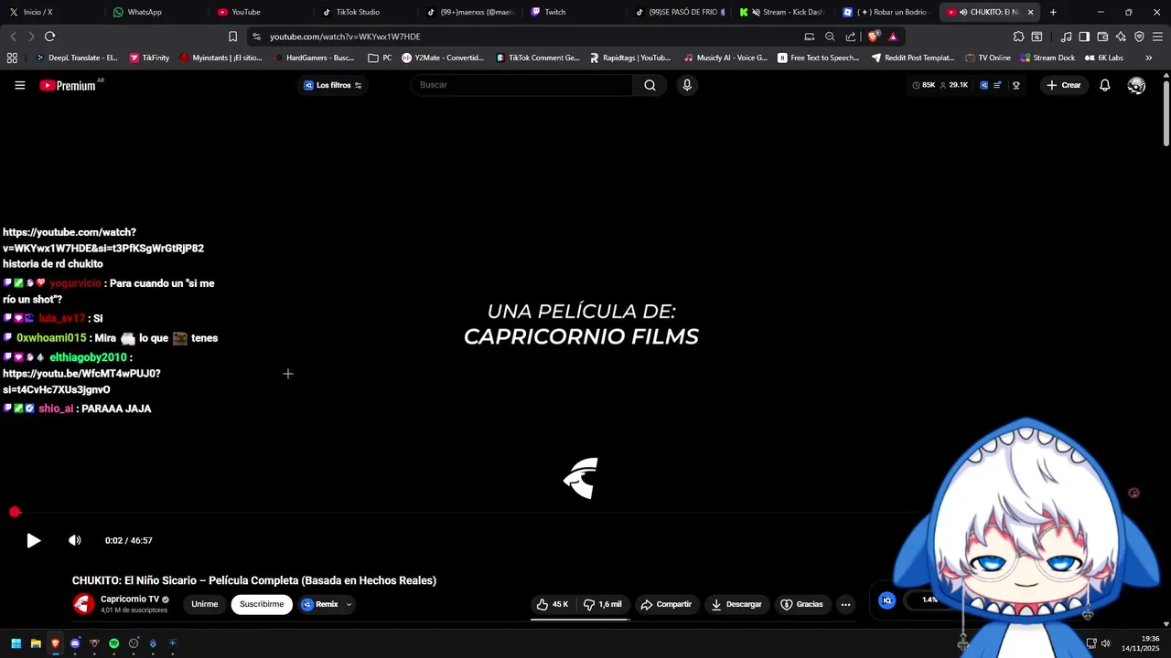
Task: Dislike the video with 1,6 mil
Action: point(603,604)
